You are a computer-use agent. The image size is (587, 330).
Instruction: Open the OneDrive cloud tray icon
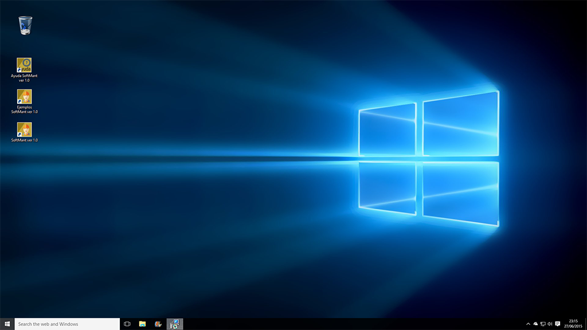[535, 324]
